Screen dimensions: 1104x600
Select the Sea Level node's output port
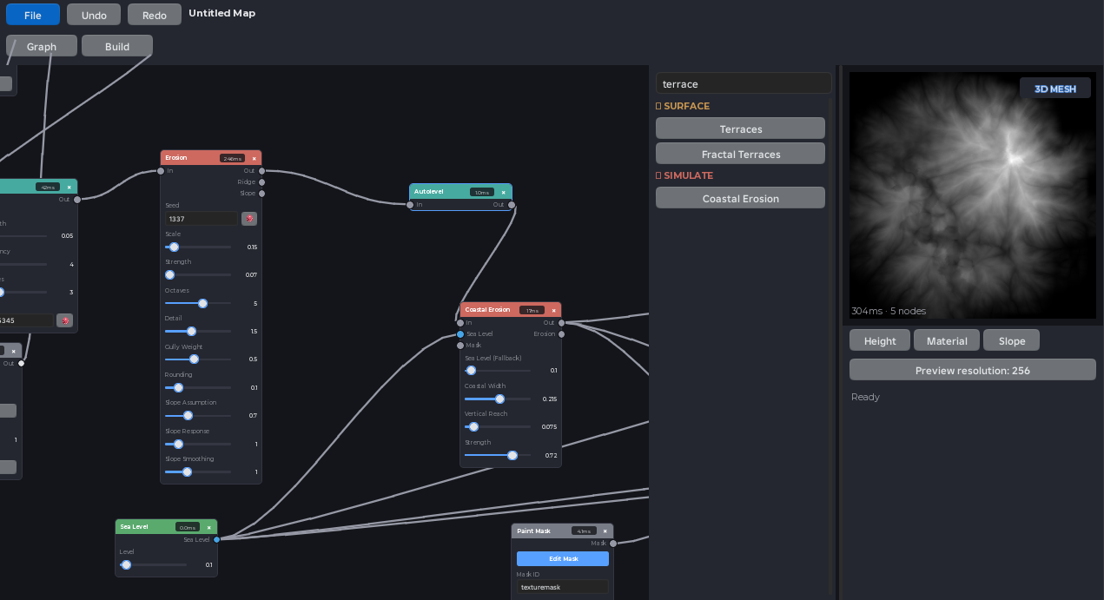pyautogui.click(x=217, y=539)
